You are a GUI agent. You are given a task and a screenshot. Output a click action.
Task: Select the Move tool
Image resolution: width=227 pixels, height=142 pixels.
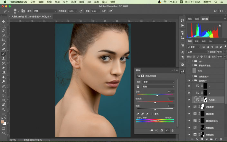click(3, 22)
